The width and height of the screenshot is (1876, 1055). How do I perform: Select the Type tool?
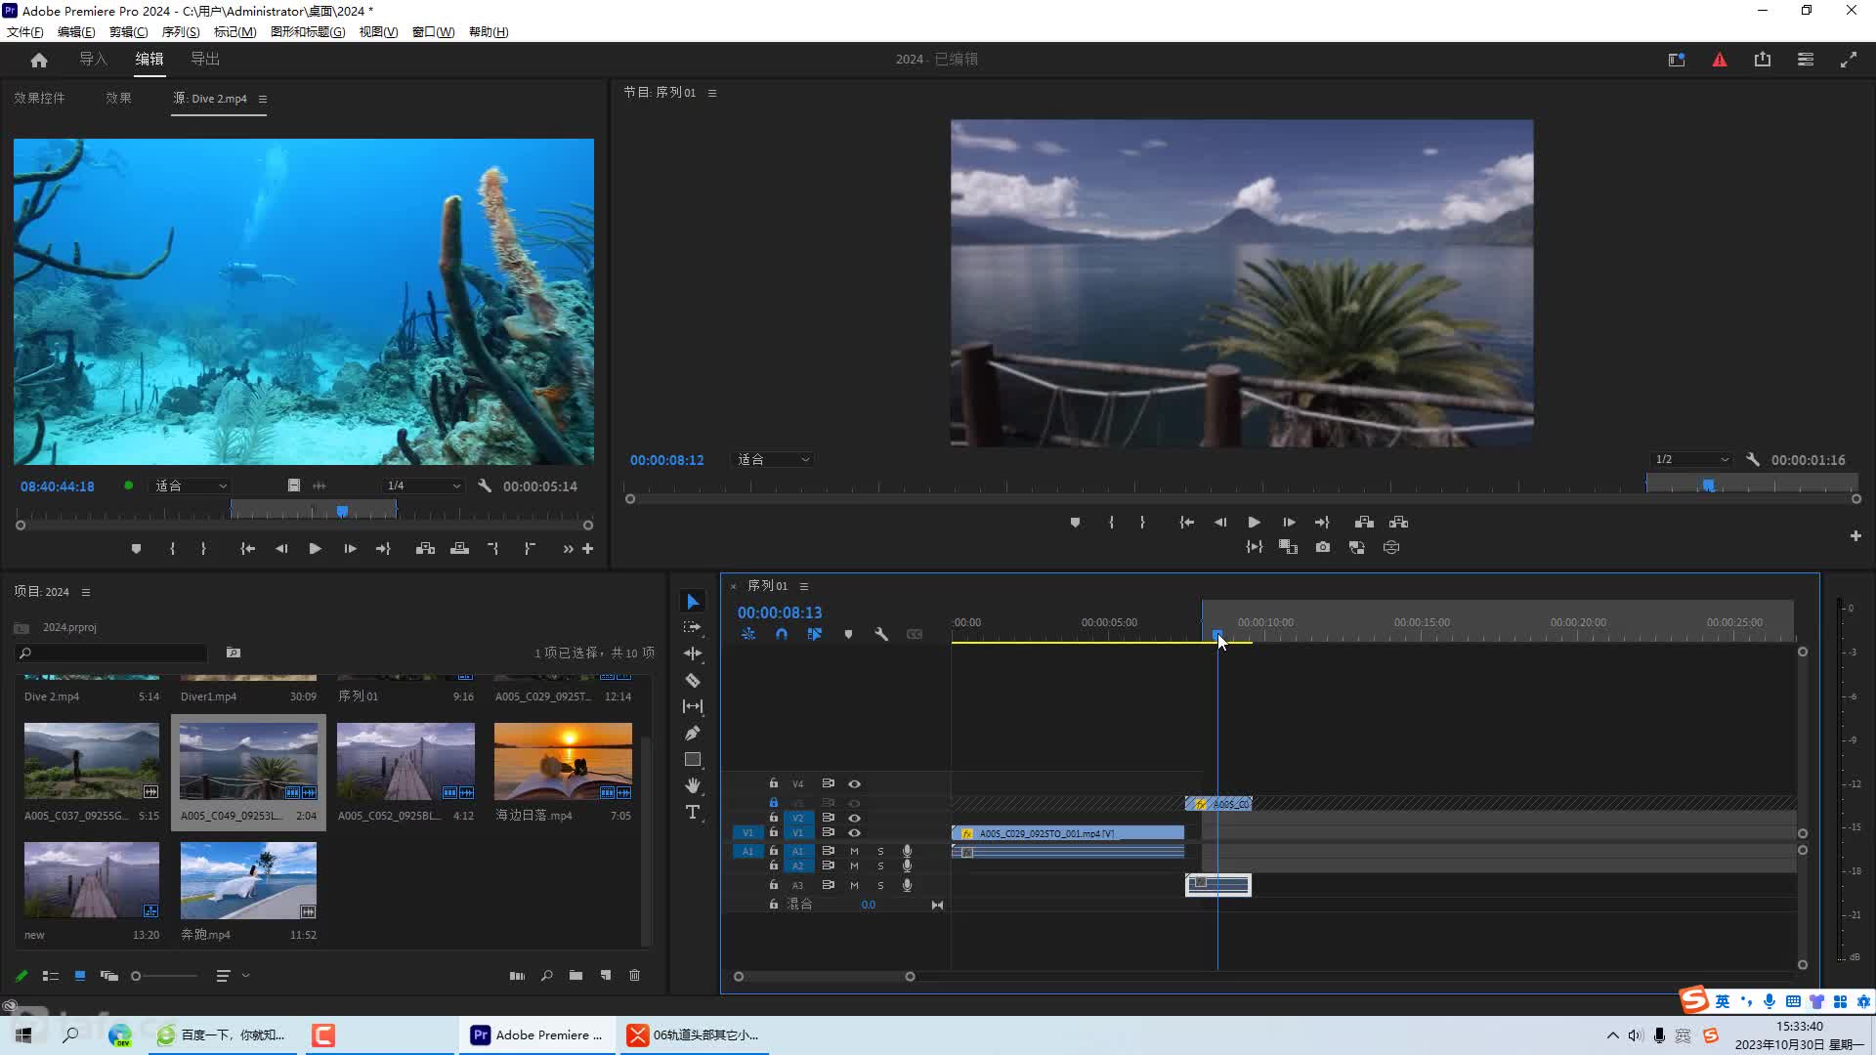[693, 812]
